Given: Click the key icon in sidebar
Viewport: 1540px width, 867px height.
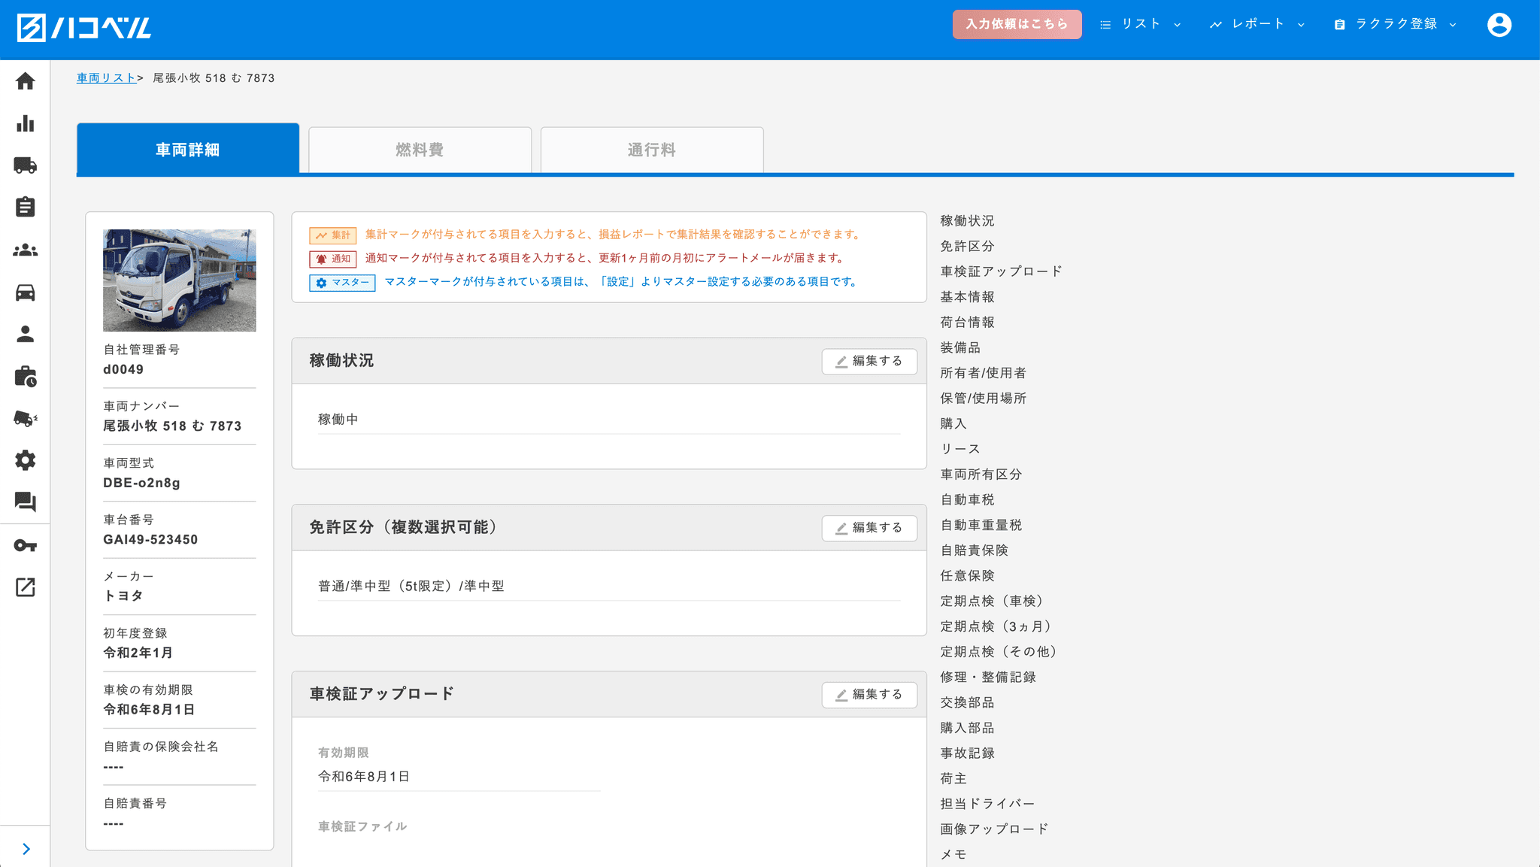Looking at the screenshot, I should (x=25, y=546).
